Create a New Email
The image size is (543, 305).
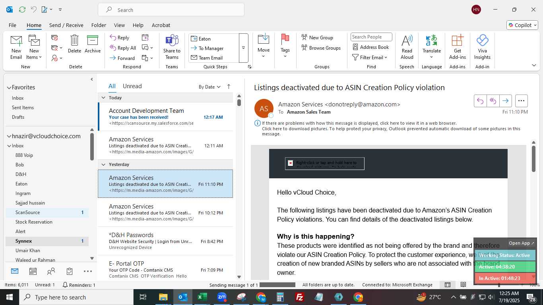pyautogui.click(x=16, y=47)
